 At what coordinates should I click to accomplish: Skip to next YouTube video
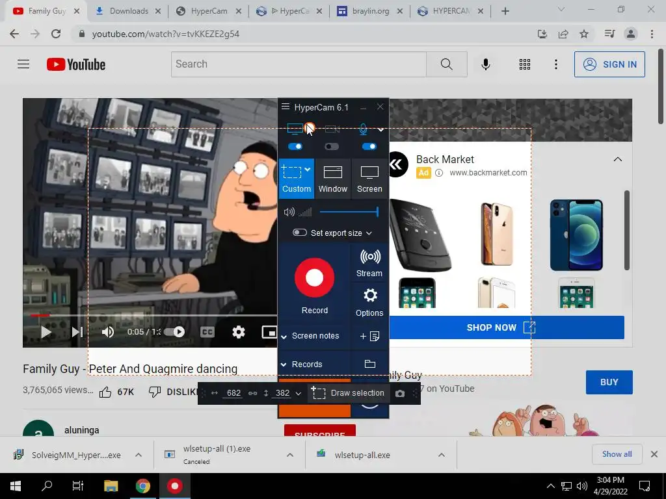click(x=77, y=332)
